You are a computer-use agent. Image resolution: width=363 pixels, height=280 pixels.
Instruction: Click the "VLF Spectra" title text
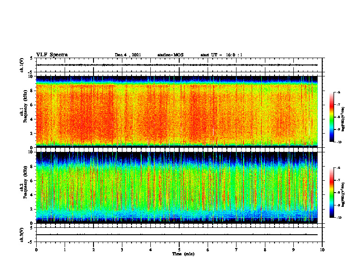click(52, 55)
